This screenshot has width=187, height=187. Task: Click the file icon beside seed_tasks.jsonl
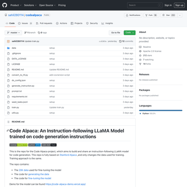pyautogui.click(x=9, y=102)
